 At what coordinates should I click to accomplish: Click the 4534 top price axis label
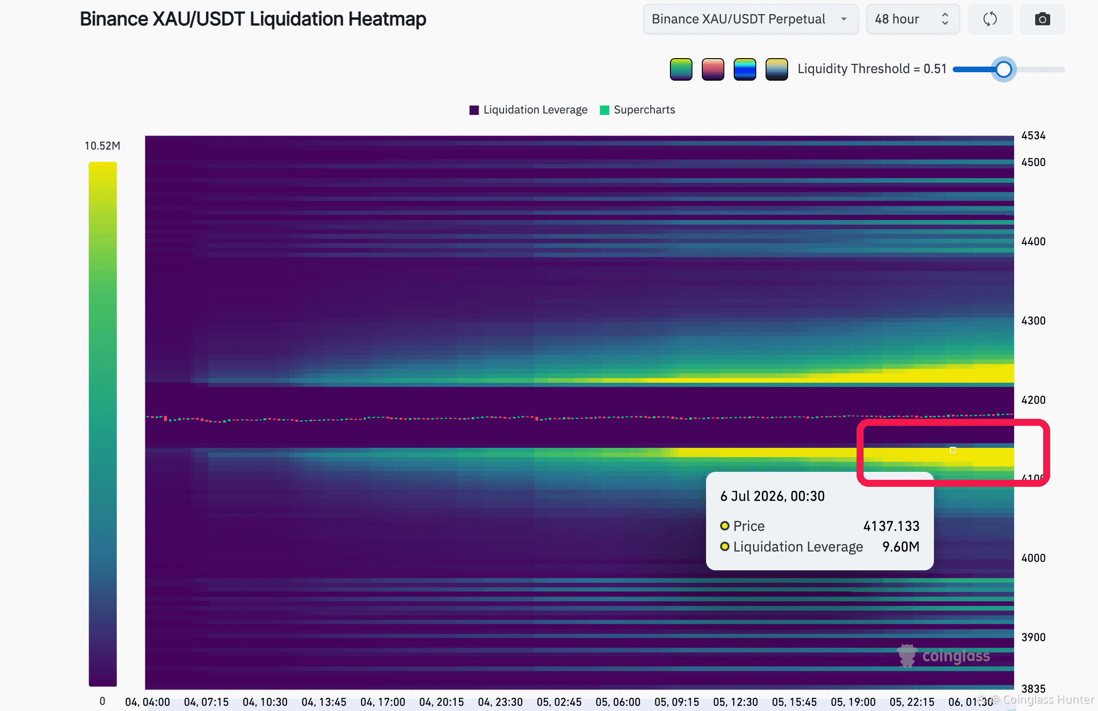1034,136
